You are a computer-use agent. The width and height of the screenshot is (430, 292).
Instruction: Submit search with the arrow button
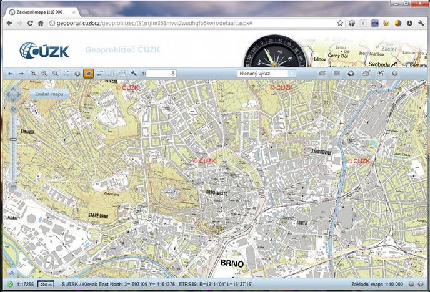pos(292,74)
